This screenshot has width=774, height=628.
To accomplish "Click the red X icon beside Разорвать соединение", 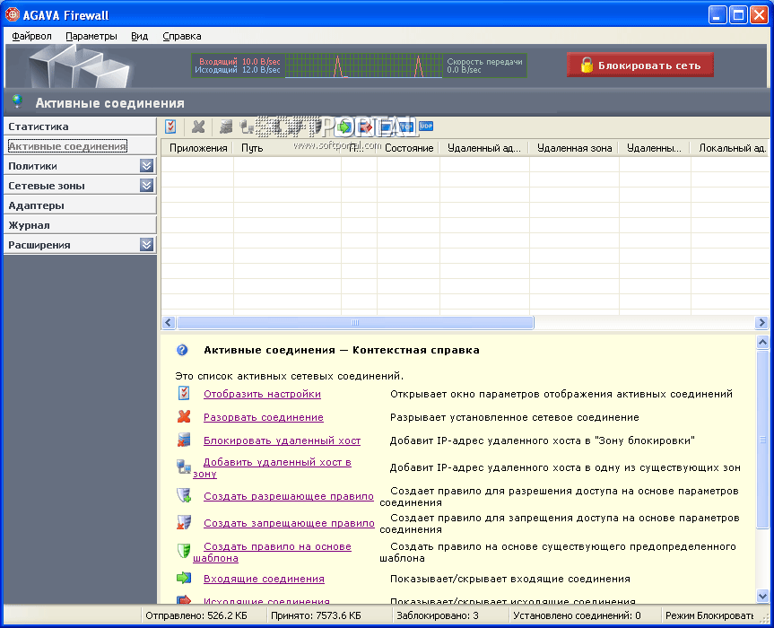I will tap(184, 416).
